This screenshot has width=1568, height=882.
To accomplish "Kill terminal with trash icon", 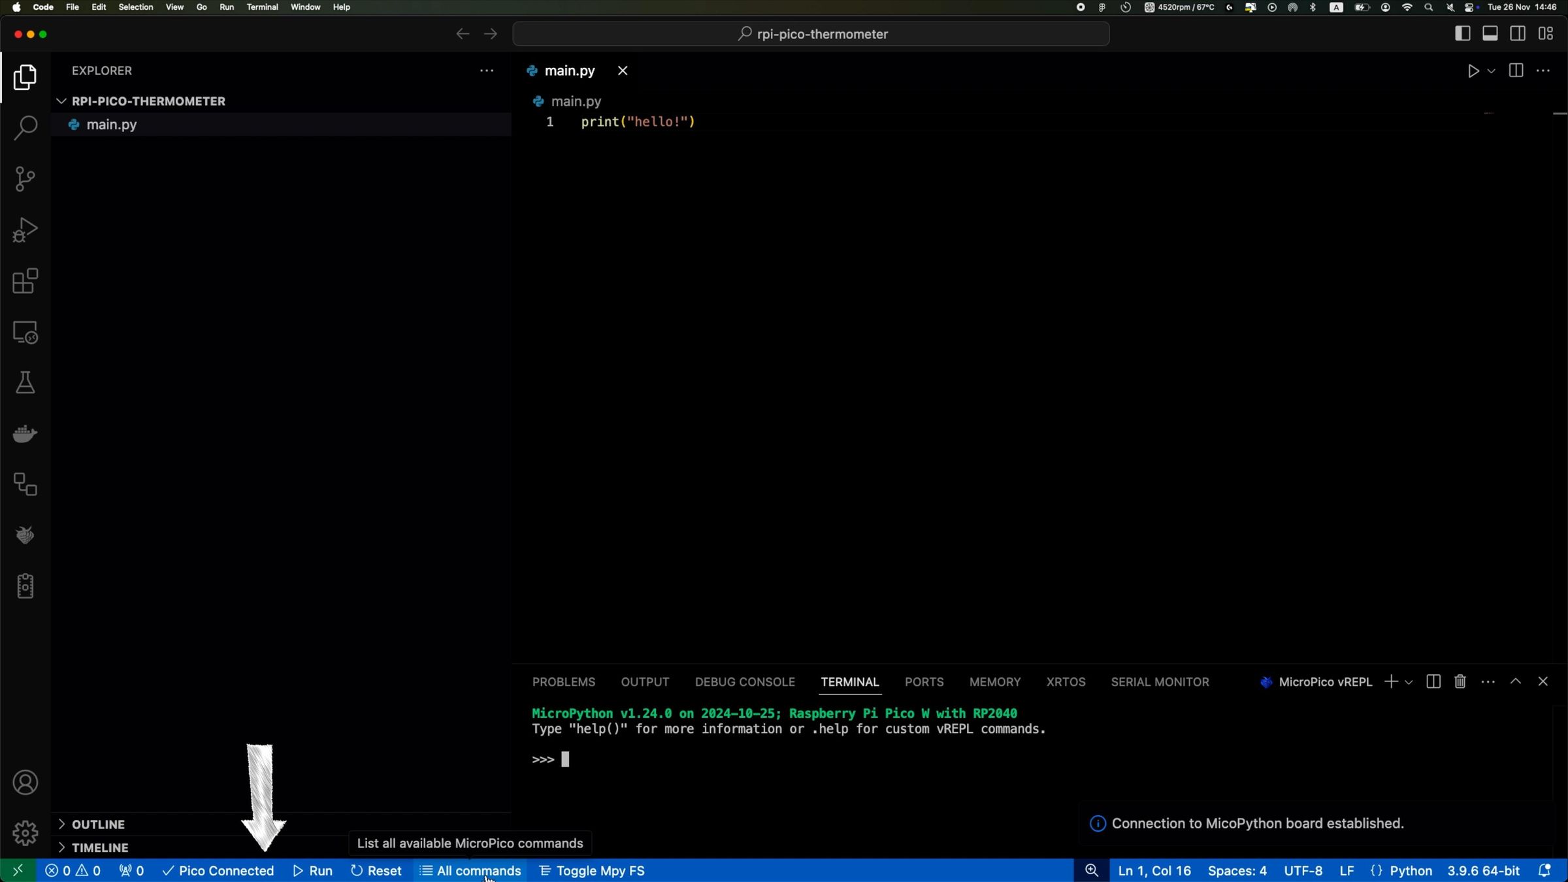I will pos(1460,682).
